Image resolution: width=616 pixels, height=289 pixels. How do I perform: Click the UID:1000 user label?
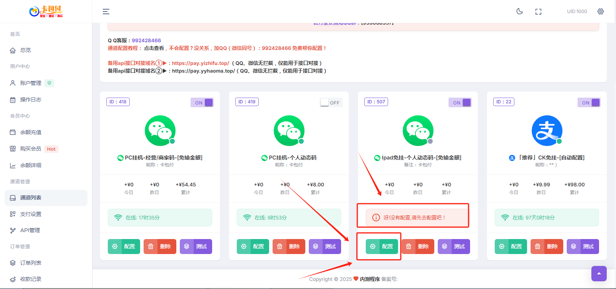[x=577, y=12]
